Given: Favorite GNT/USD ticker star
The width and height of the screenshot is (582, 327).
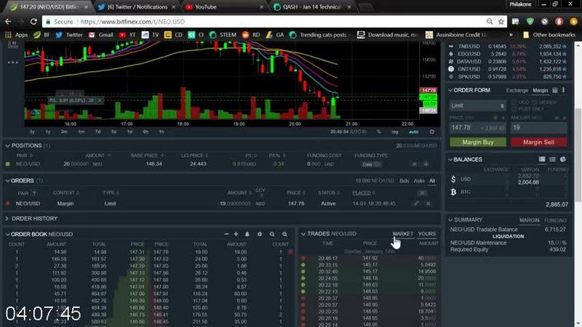Looking at the screenshot, I should coord(565,69).
